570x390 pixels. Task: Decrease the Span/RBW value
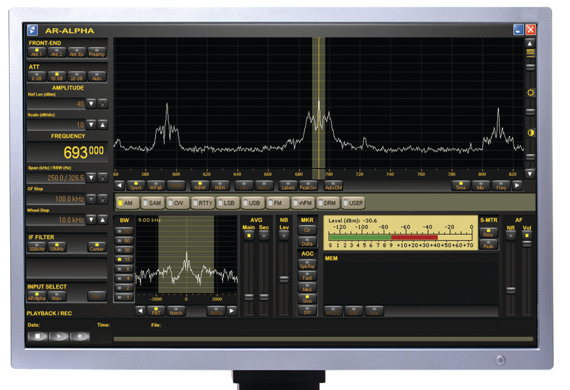pos(91,178)
